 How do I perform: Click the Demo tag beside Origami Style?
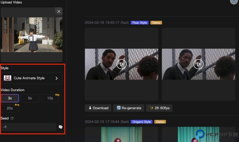click(160, 122)
